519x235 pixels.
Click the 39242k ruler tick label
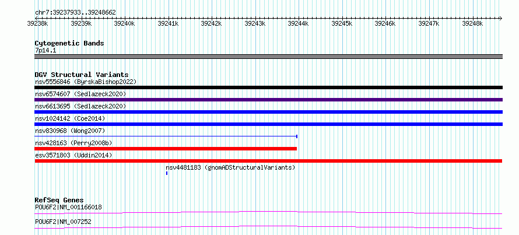[x=212, y=23]
